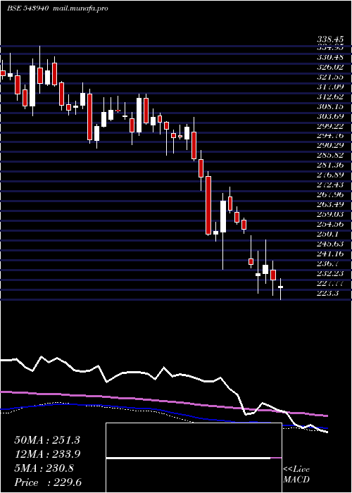Click the 263.49 price axis label
352x493 pixels.
pos(329,204)
